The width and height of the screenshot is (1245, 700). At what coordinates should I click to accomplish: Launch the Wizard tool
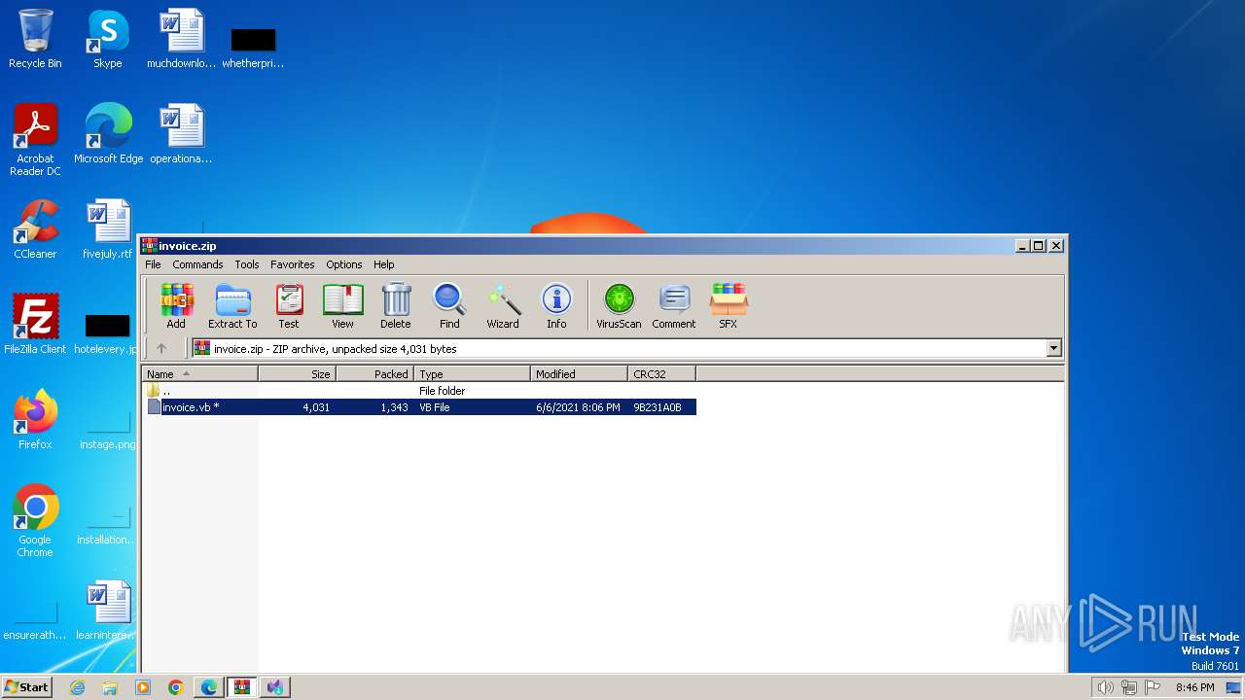point(503,306)
